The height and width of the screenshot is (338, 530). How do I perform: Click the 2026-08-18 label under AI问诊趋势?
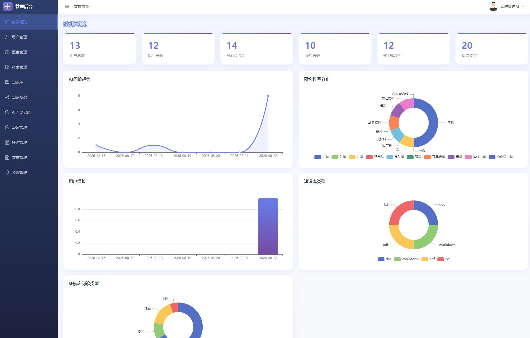(x=154, y=156)
